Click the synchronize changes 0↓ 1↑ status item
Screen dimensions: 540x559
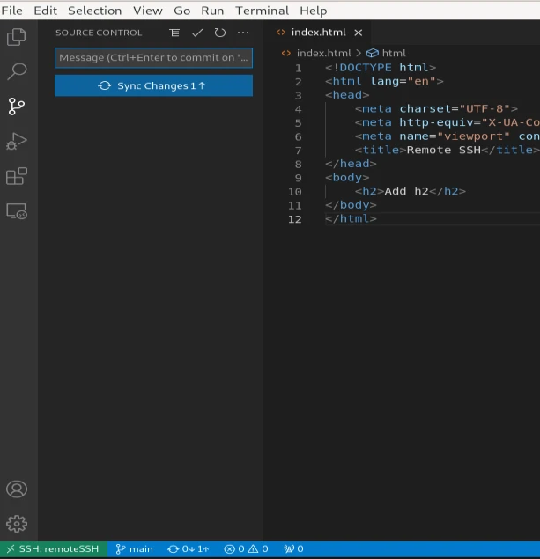click(188, 549)
